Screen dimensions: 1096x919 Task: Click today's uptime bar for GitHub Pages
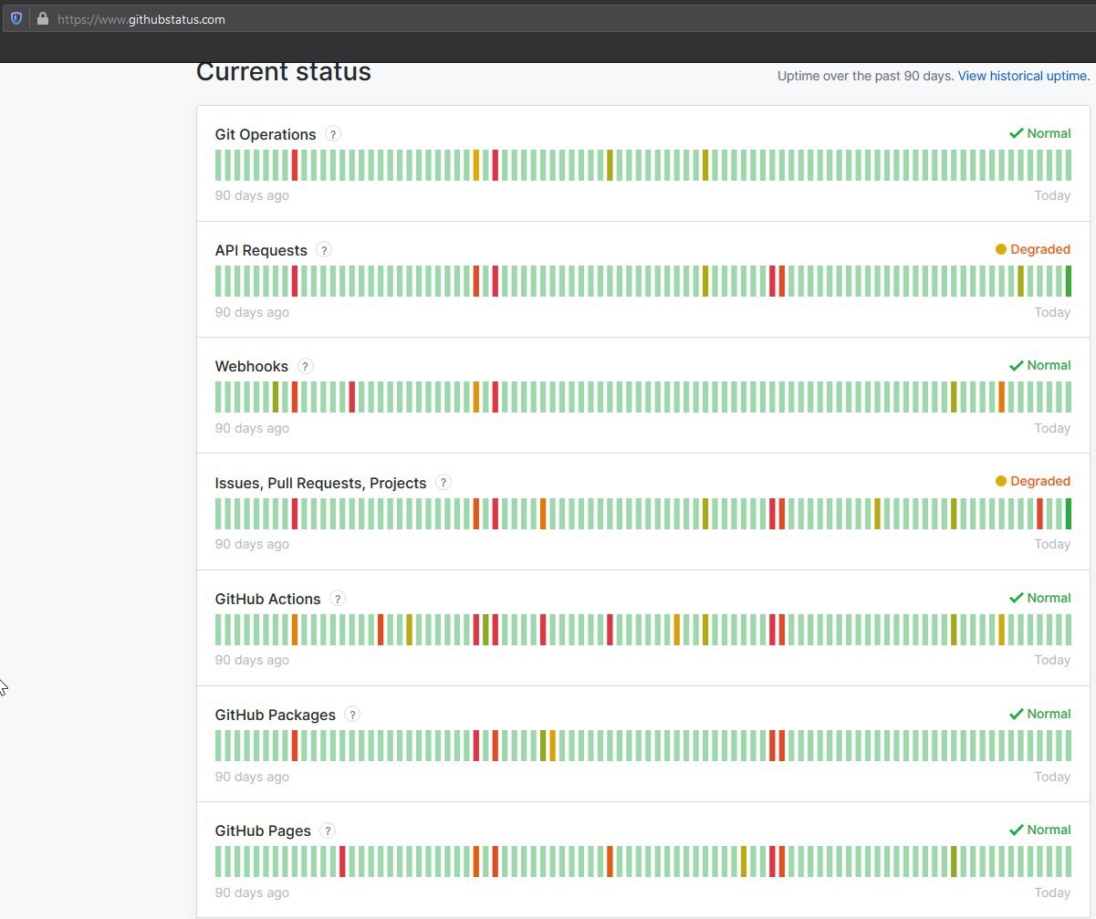point(1068,862)
